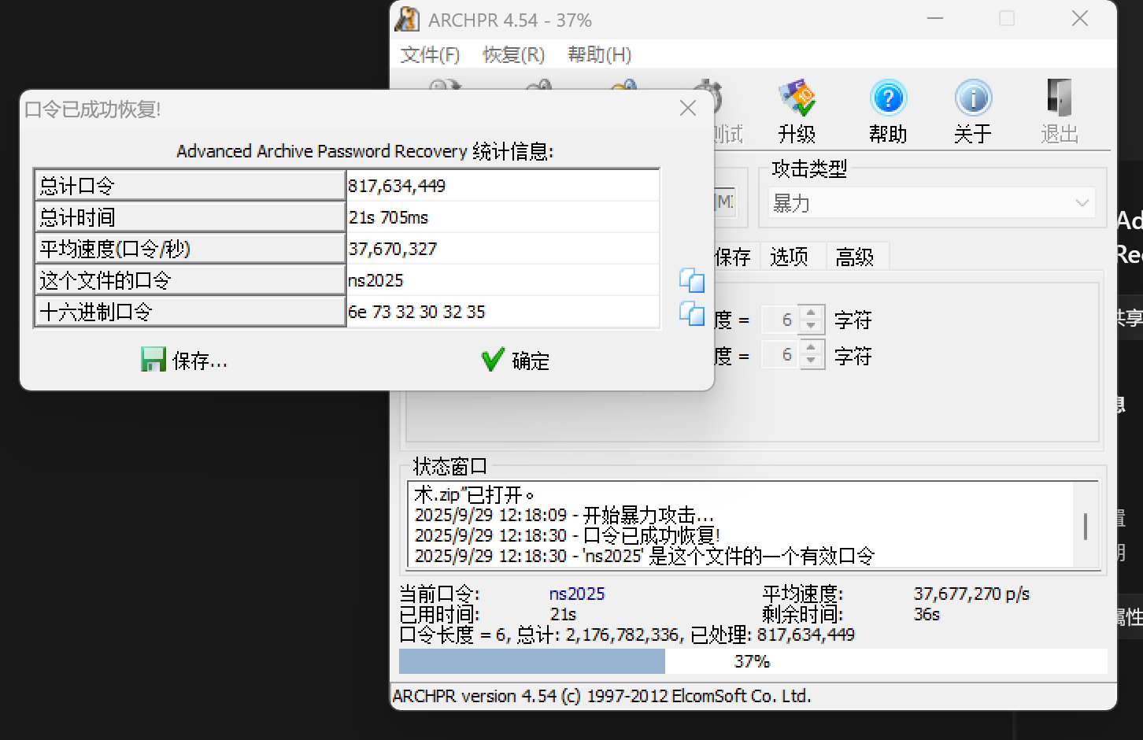The width and height of the screenshot is (1143, 740).
Task: Switch to the Options (选项) tab
Action: pos(789,257)
